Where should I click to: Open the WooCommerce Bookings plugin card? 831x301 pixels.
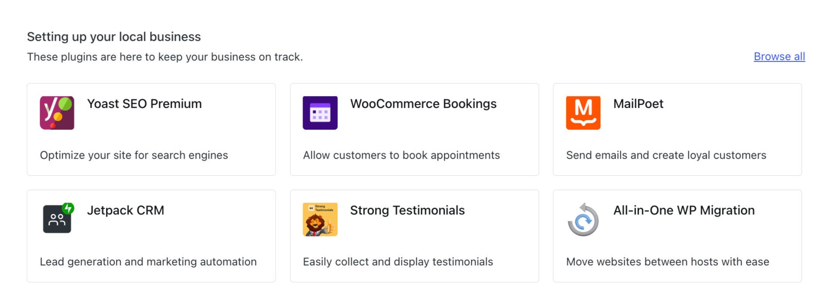coord(414,130)
